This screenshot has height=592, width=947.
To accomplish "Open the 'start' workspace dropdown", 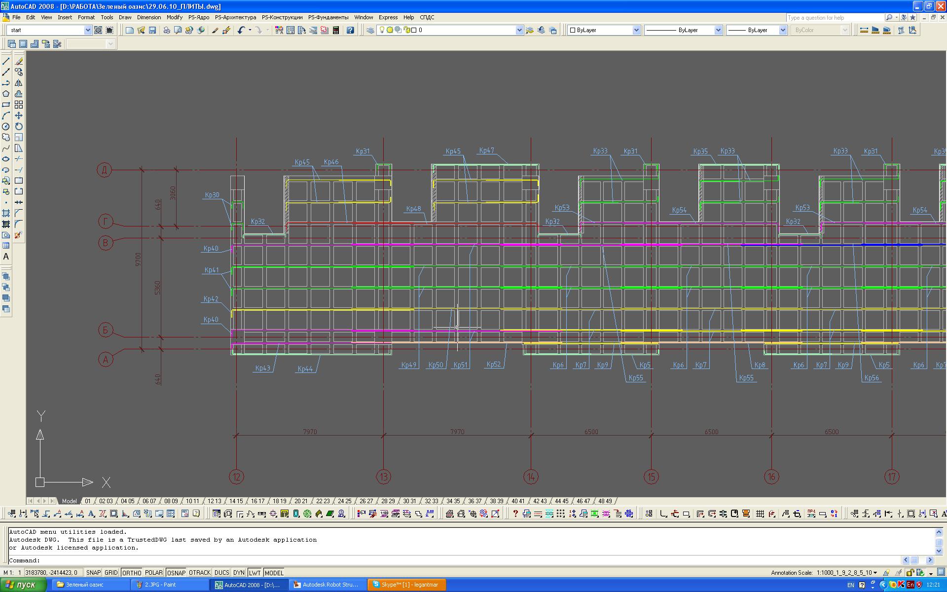I will (x=88, y=30).
